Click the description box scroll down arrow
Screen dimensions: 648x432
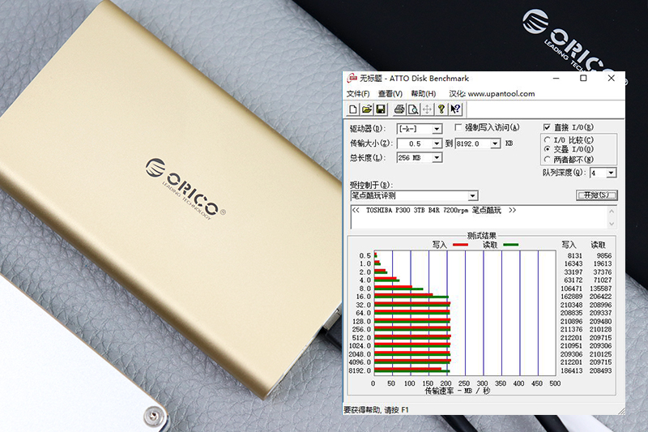point(612,224)
